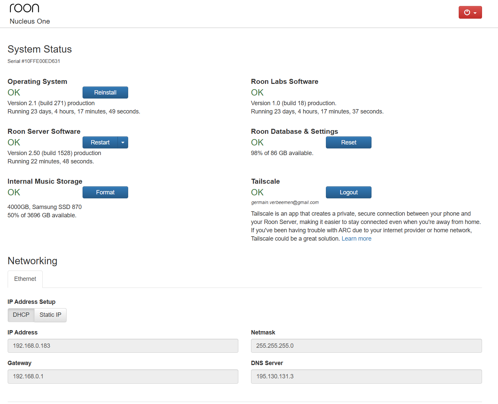The image size is (498, 404).
Task: Expand the Restart button dropdown arrow
Action: 123,142
